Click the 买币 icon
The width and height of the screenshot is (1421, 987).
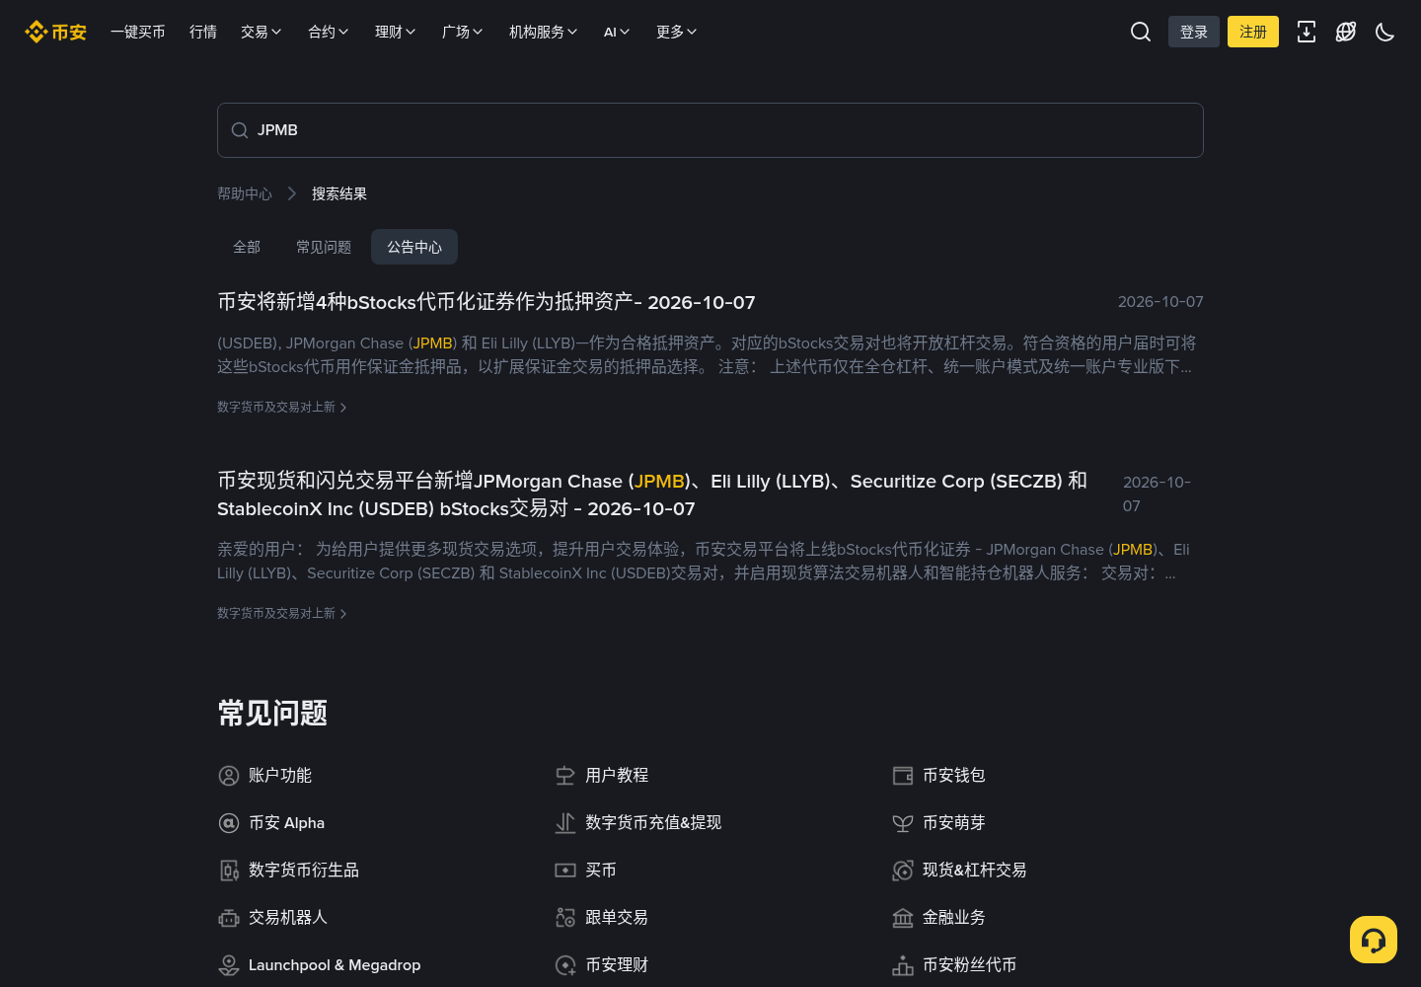click(565, 871)
